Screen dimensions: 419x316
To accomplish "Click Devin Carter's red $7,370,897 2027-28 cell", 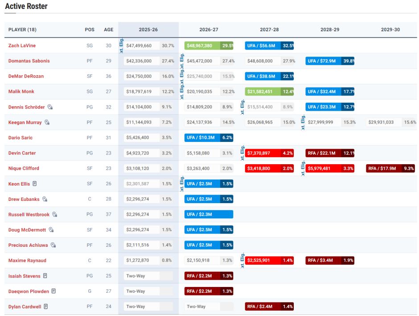I will pyautogui.click(x=263, y=153).
